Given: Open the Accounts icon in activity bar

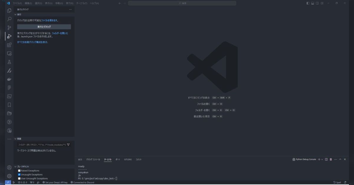Looking at the screenshot, I should (9, 168).
